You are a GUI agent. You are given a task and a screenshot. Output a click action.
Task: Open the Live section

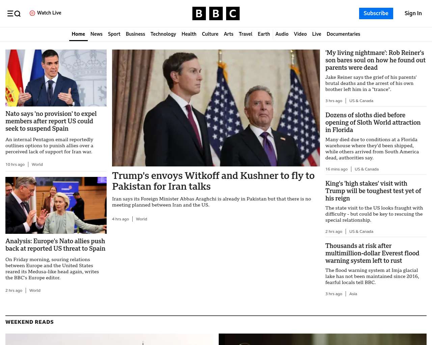click(317, 34)
